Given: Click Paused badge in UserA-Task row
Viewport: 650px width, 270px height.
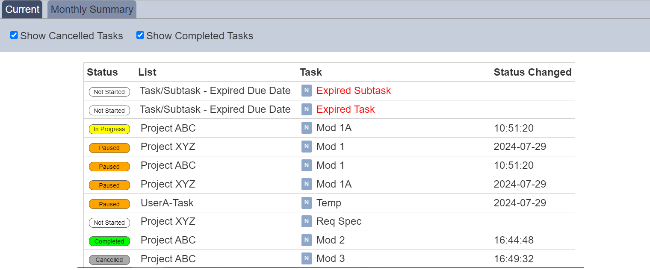Looking at the screenshot, I should (109, 204).
